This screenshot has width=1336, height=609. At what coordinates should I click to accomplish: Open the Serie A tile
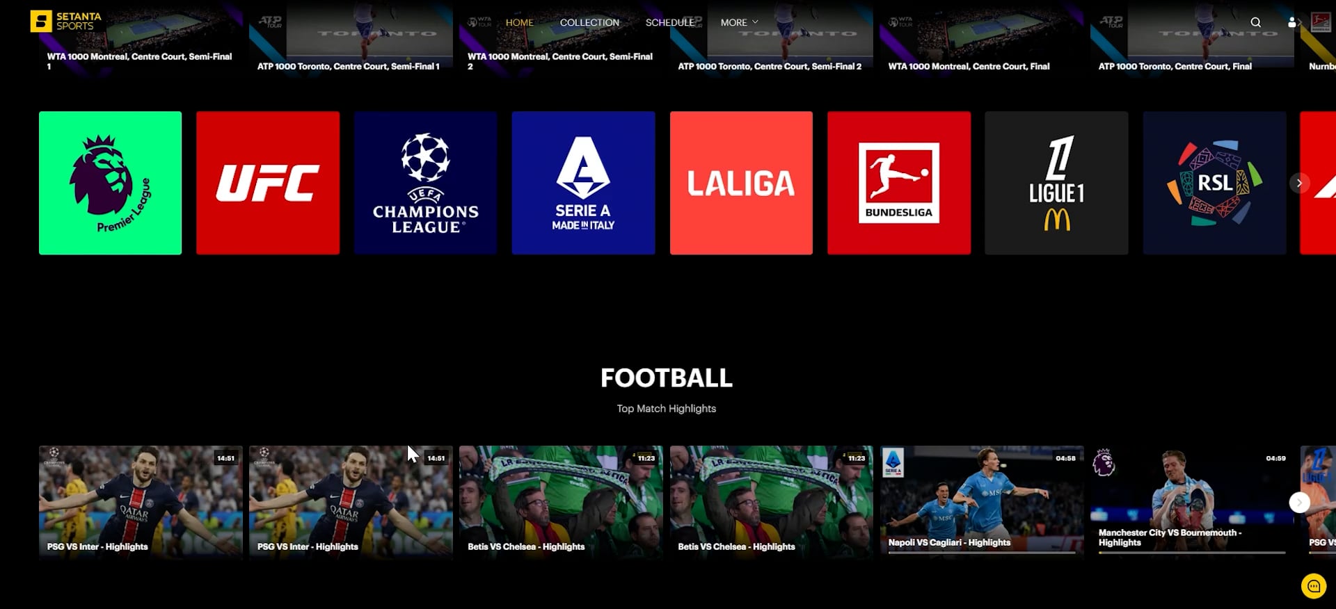pos(583,183)
